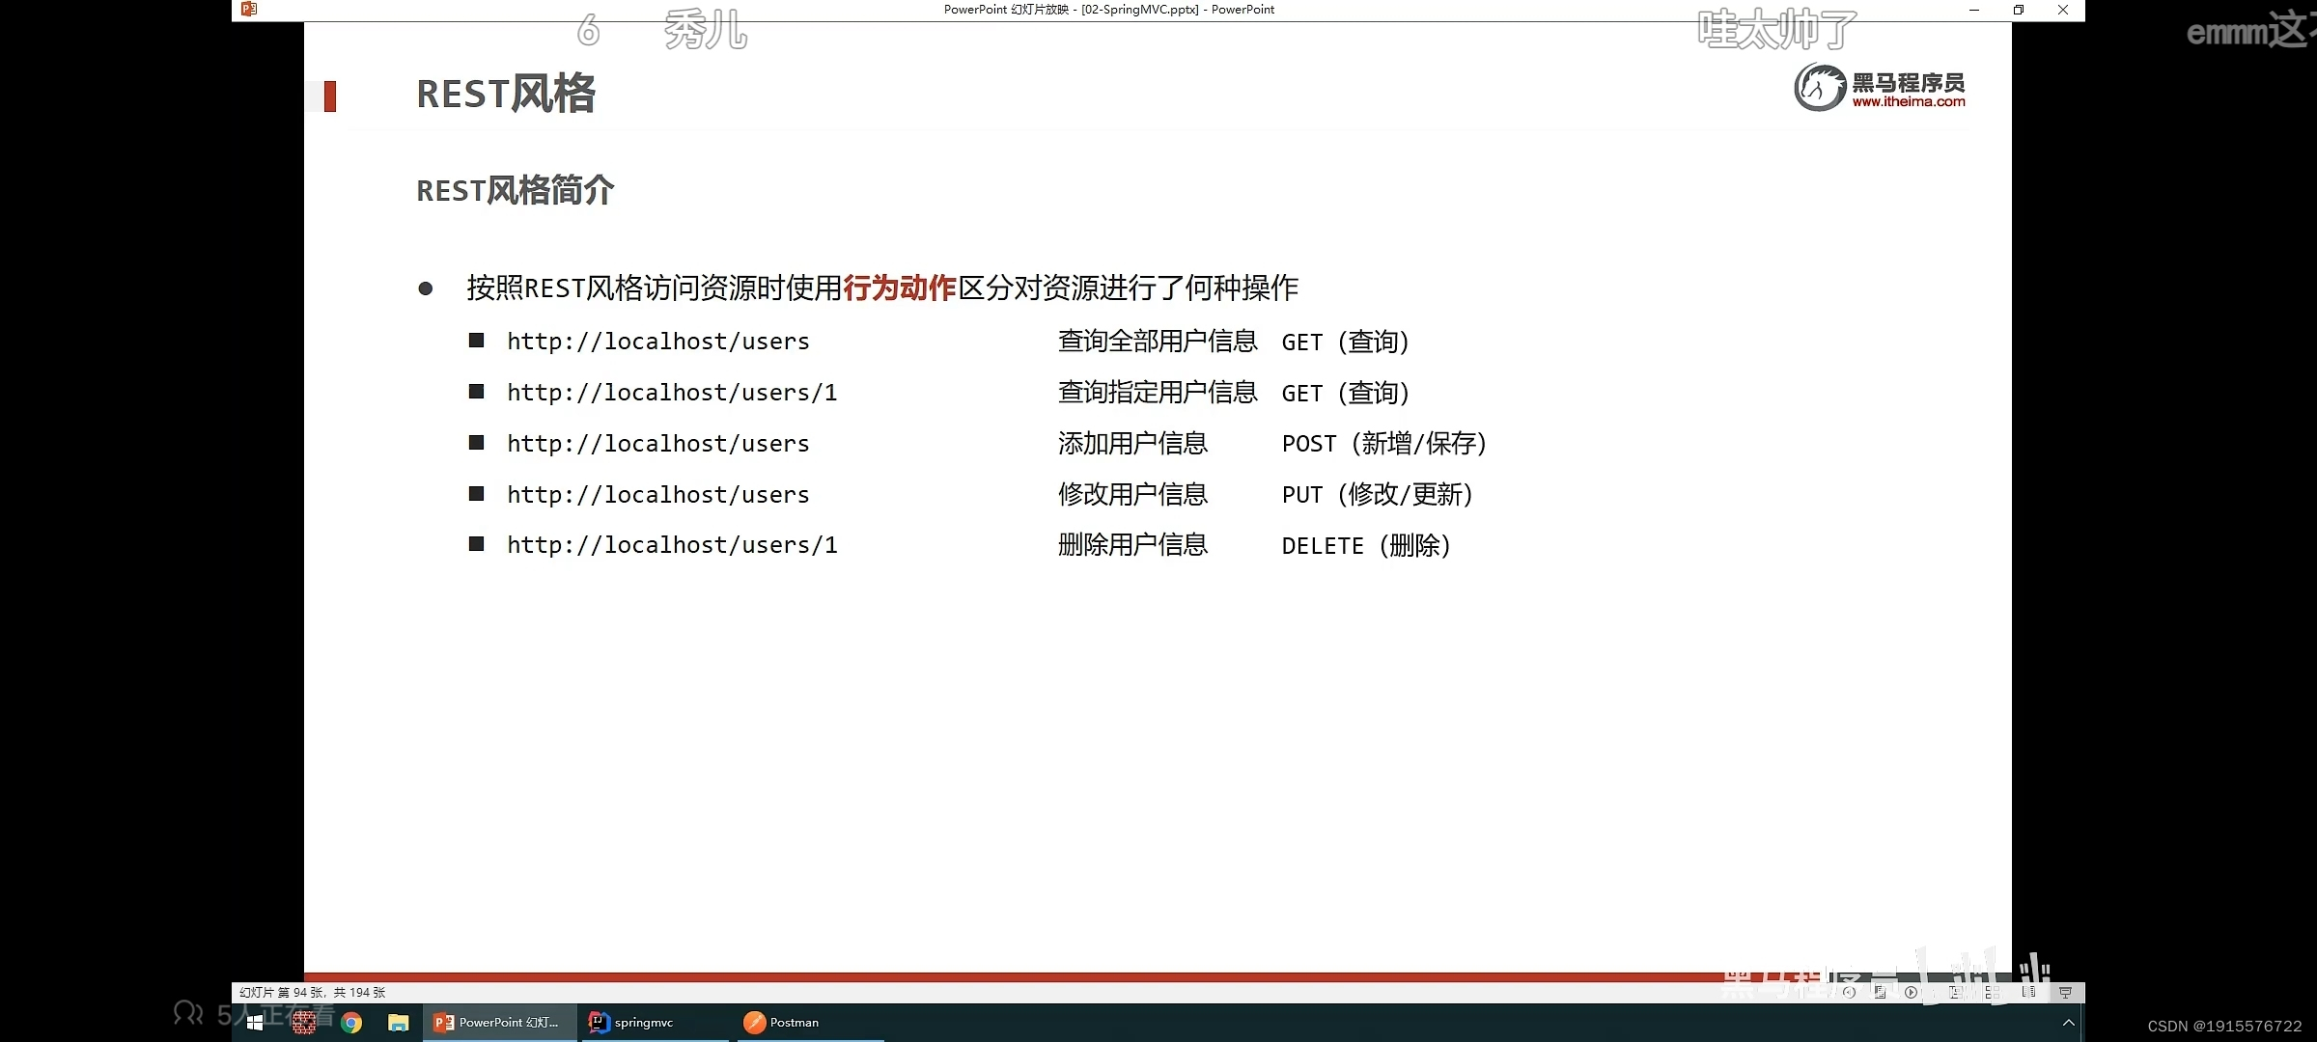Click the 'users' URL beside 添加用户信息
The image size is (2317, 1042).
(658, 444)
